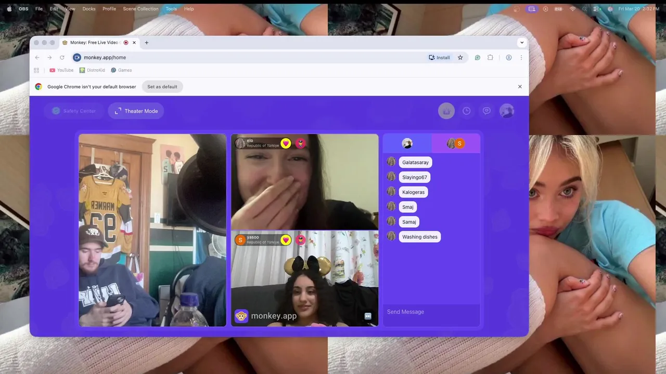Open the OBS application menu
The height and width of the screenshot is (374, 666).
pyautogui.click(x=23, y=9)
